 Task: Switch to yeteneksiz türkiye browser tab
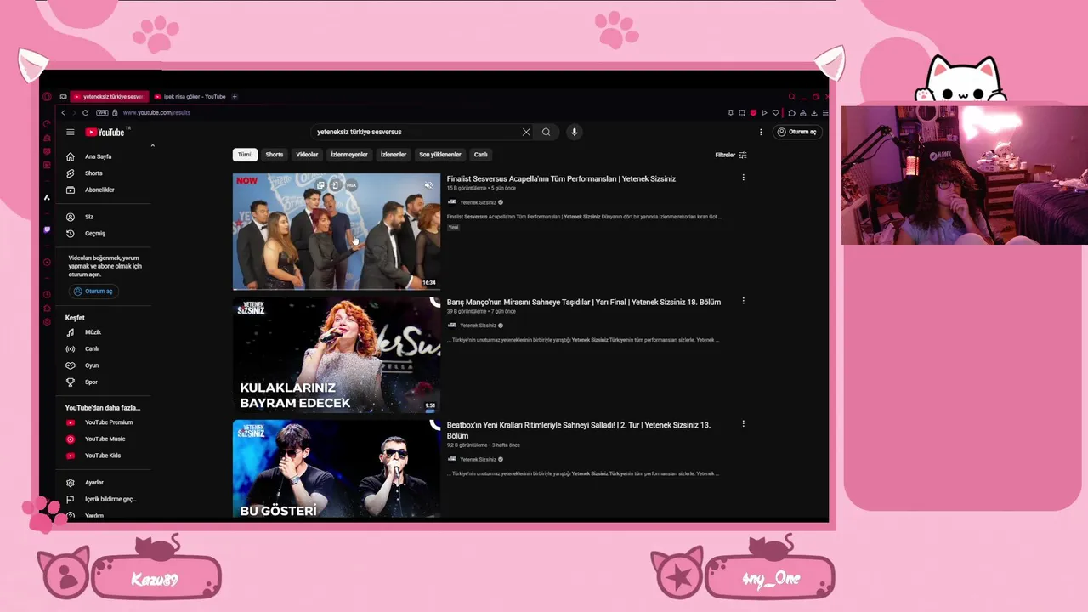tap(110, 97)
